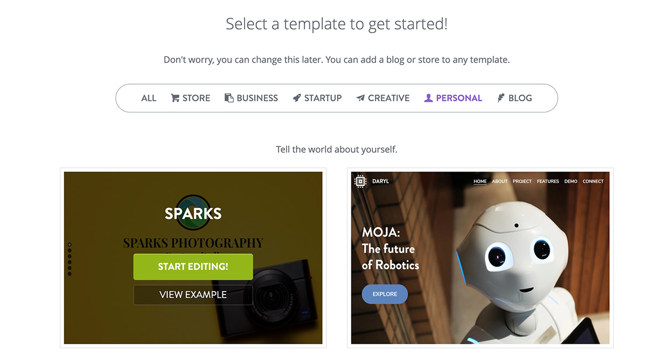Click ABOUT in the template navigation
This screenshot has height=362, width=664.
point(500,181)
